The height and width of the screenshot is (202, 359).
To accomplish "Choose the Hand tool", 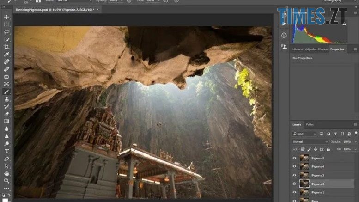I will tap(6, 173).
